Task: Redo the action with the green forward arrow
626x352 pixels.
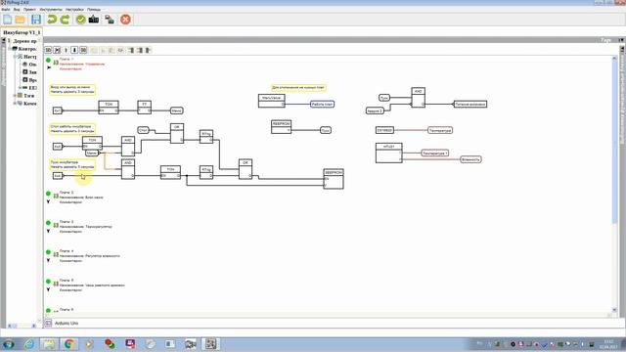Action: coord(65,20)
